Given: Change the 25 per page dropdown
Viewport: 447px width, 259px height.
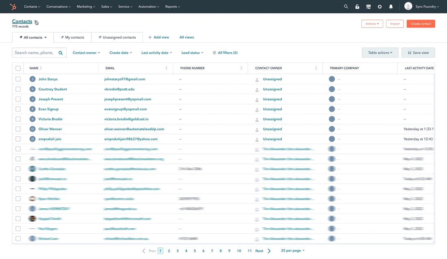Looking at the screenshot, I should coord(293,251).
